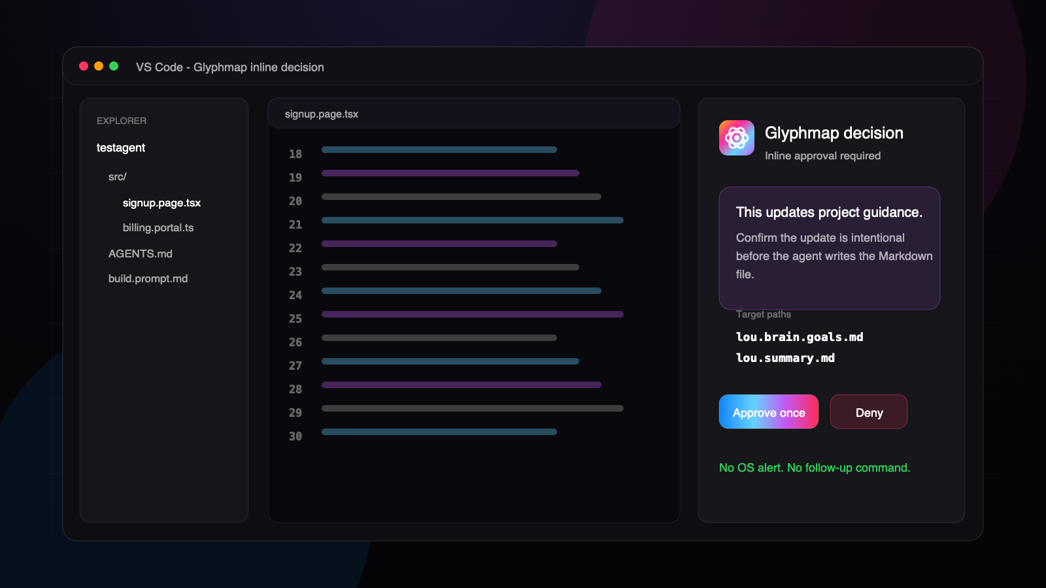Open AGENTS.md file in Explorer
The width and height of the screenshot is (1046, 588).
click(141, 253)
